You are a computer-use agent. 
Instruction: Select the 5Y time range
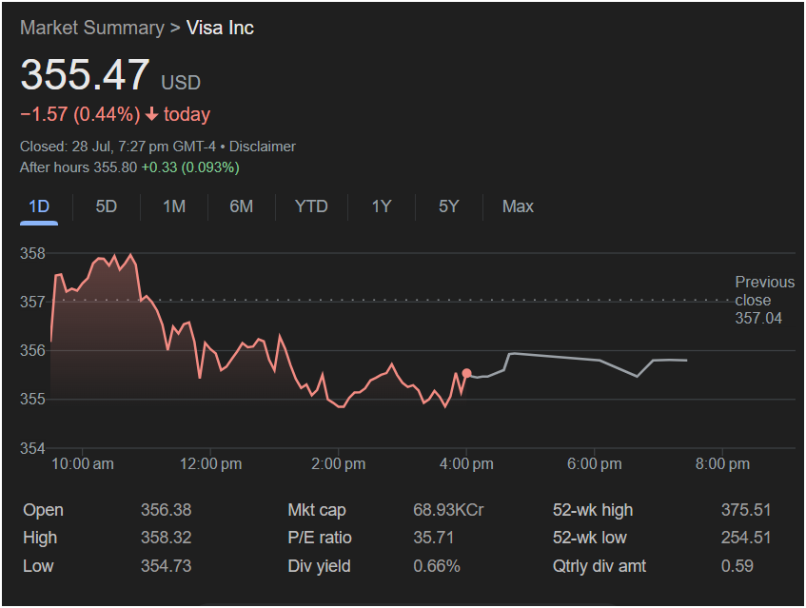point(449,206)
